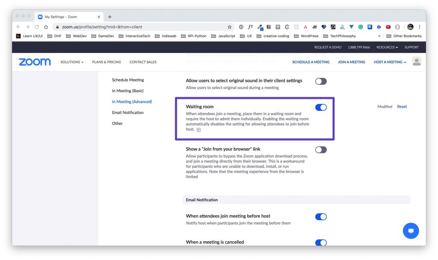Click the gray H extension icon
Viewport: 438px width, 260px height.
[x=278, y=27]
